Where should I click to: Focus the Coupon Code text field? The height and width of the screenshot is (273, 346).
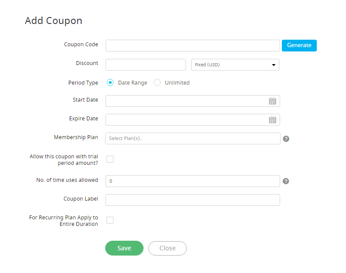pos(193,46)
